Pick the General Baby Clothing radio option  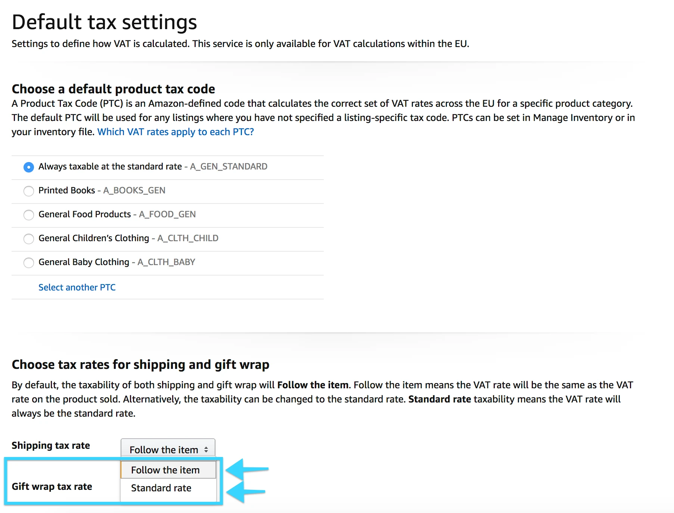tap(29, 262)
